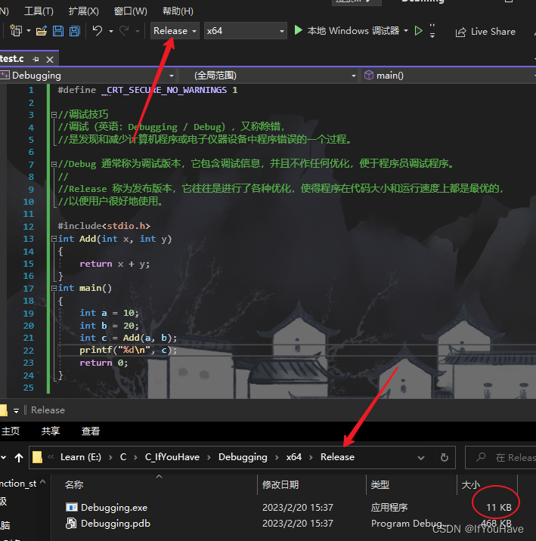This screenshot has height=541, width=536.
Task: Click the Open File folder icon
Action: tap(42, 31)
